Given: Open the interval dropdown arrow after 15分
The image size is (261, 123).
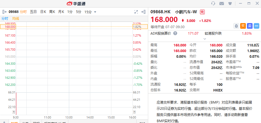Looking at the screenshot, I should (x=95, y=12).
